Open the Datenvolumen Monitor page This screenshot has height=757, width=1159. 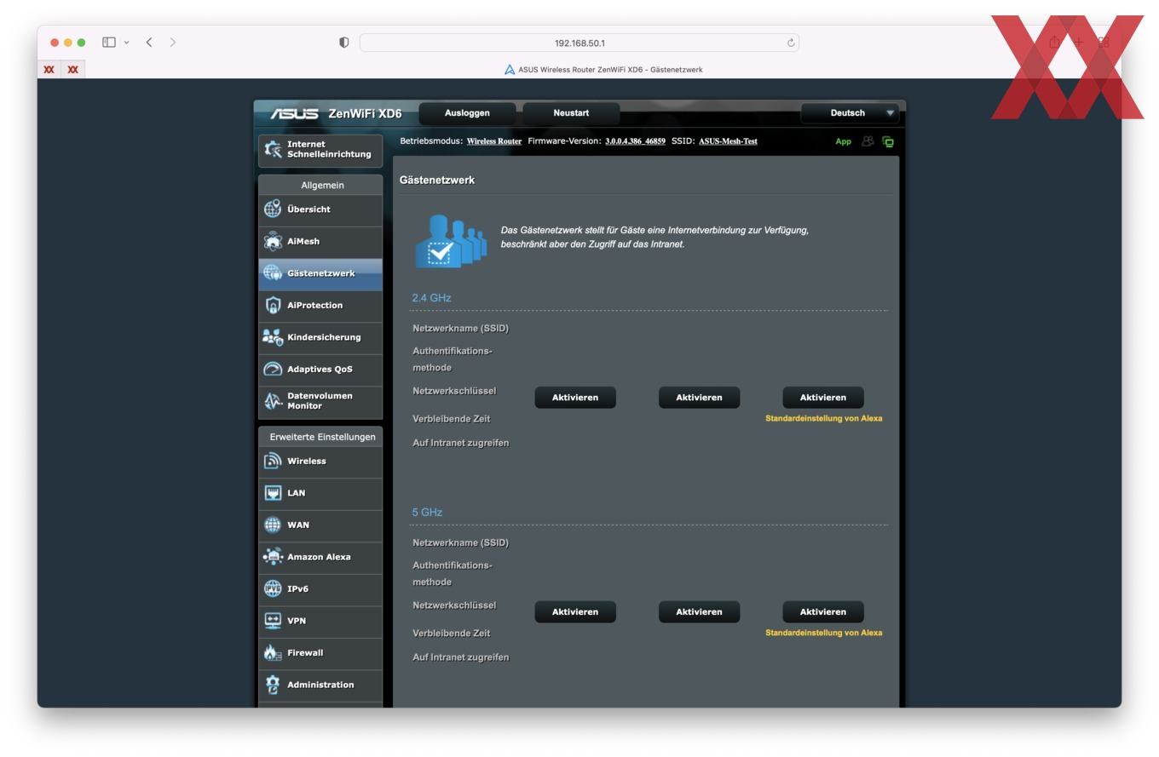coord(320,401)
